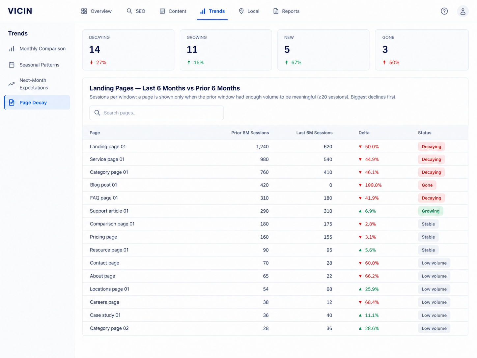The height and width of the screenshot is (358, 477).
Task: Click the up triangle beside 25.9%
Action: (360, 289)
